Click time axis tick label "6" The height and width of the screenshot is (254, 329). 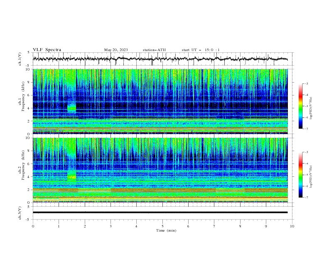(x=188, y=226)
